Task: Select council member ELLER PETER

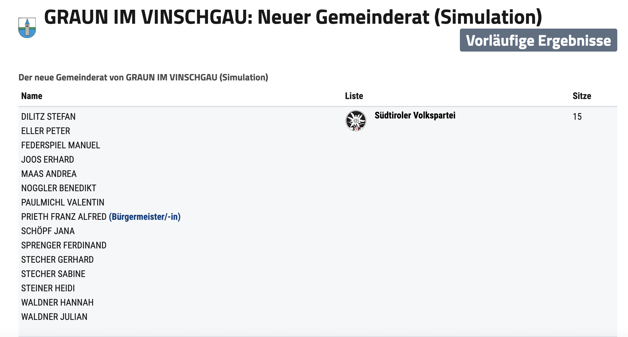Action: [45, 131]
